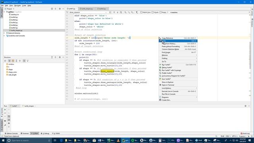Click the Pin Tab icon in the Run panel
254x143 pixels.
[x=5, y=126]
